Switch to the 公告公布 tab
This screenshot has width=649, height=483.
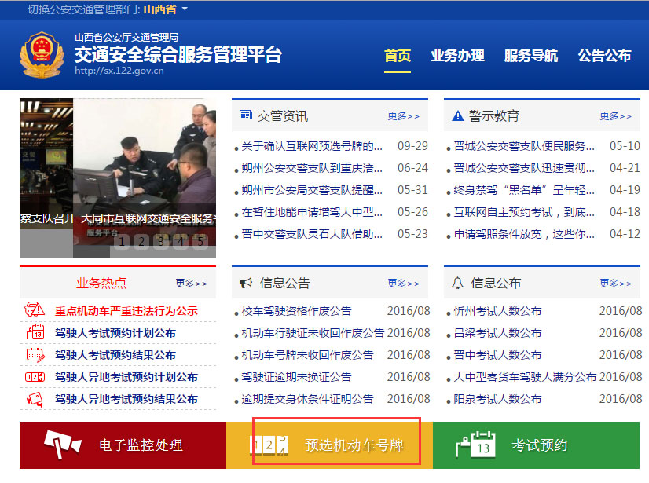pyautogui.click(x=605, y=55)
